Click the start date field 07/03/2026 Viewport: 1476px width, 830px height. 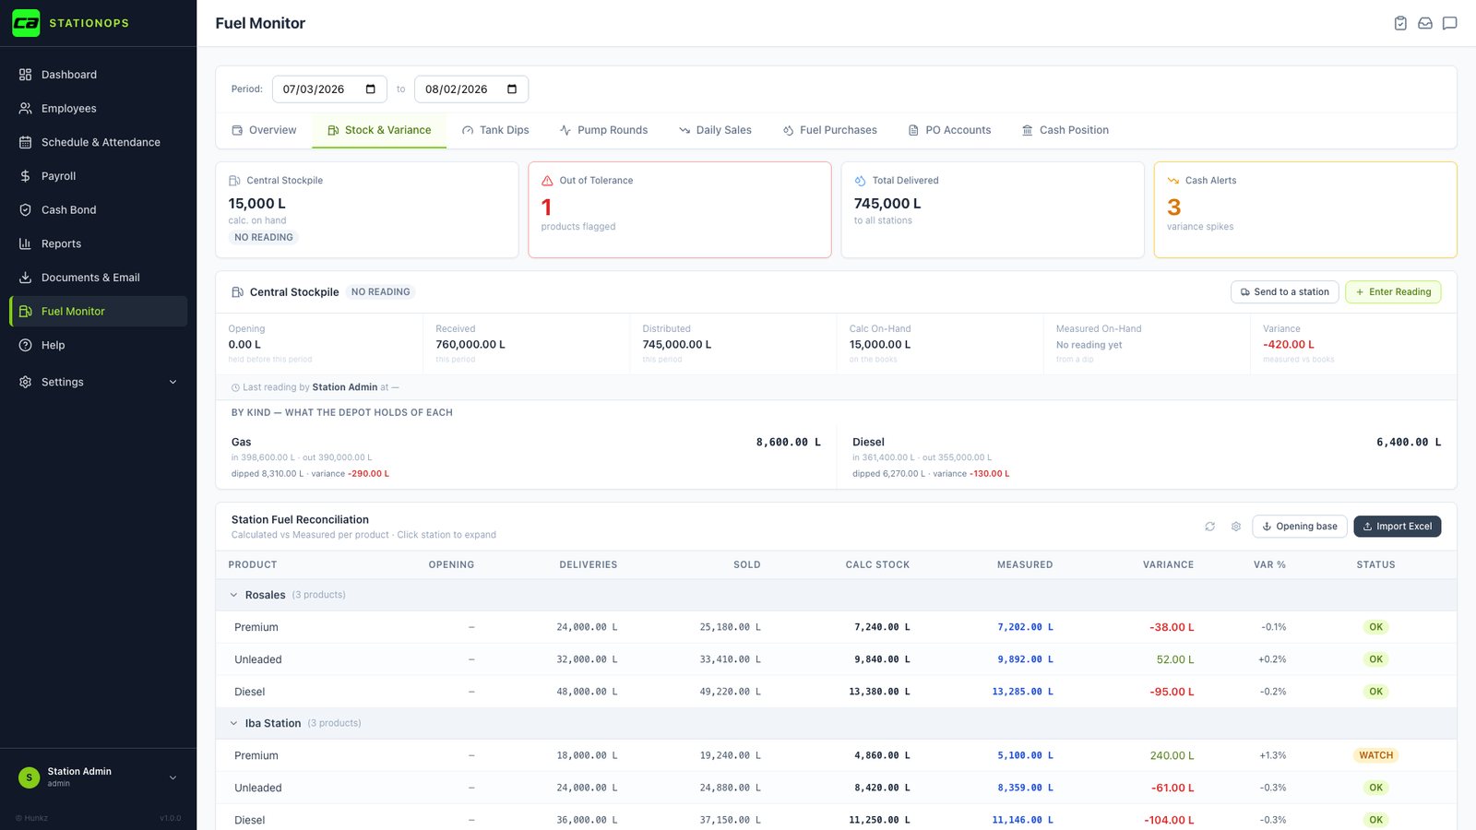pos(329,89)
